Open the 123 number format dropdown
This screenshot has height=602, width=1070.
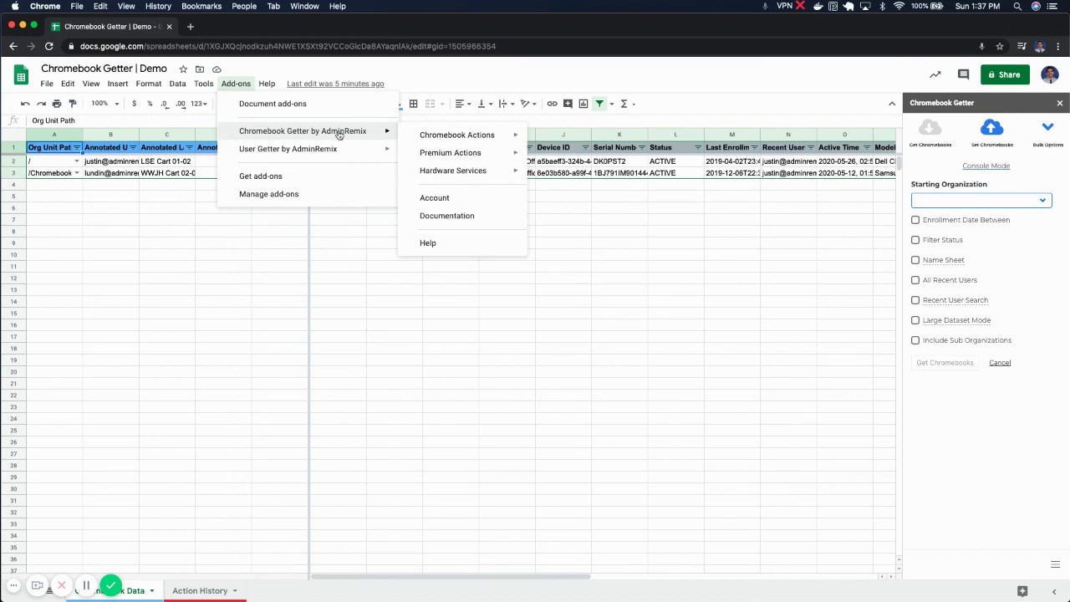(x=198, y=104)
